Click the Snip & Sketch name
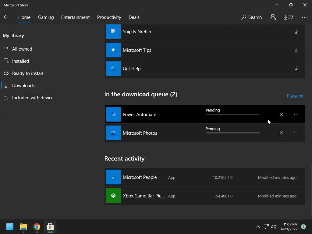Image resolution: width=312 pixels, height=234 pixels. click(137, 32)
